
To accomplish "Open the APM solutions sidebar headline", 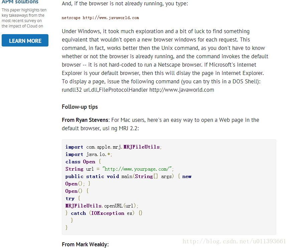I will click(20, 2).
